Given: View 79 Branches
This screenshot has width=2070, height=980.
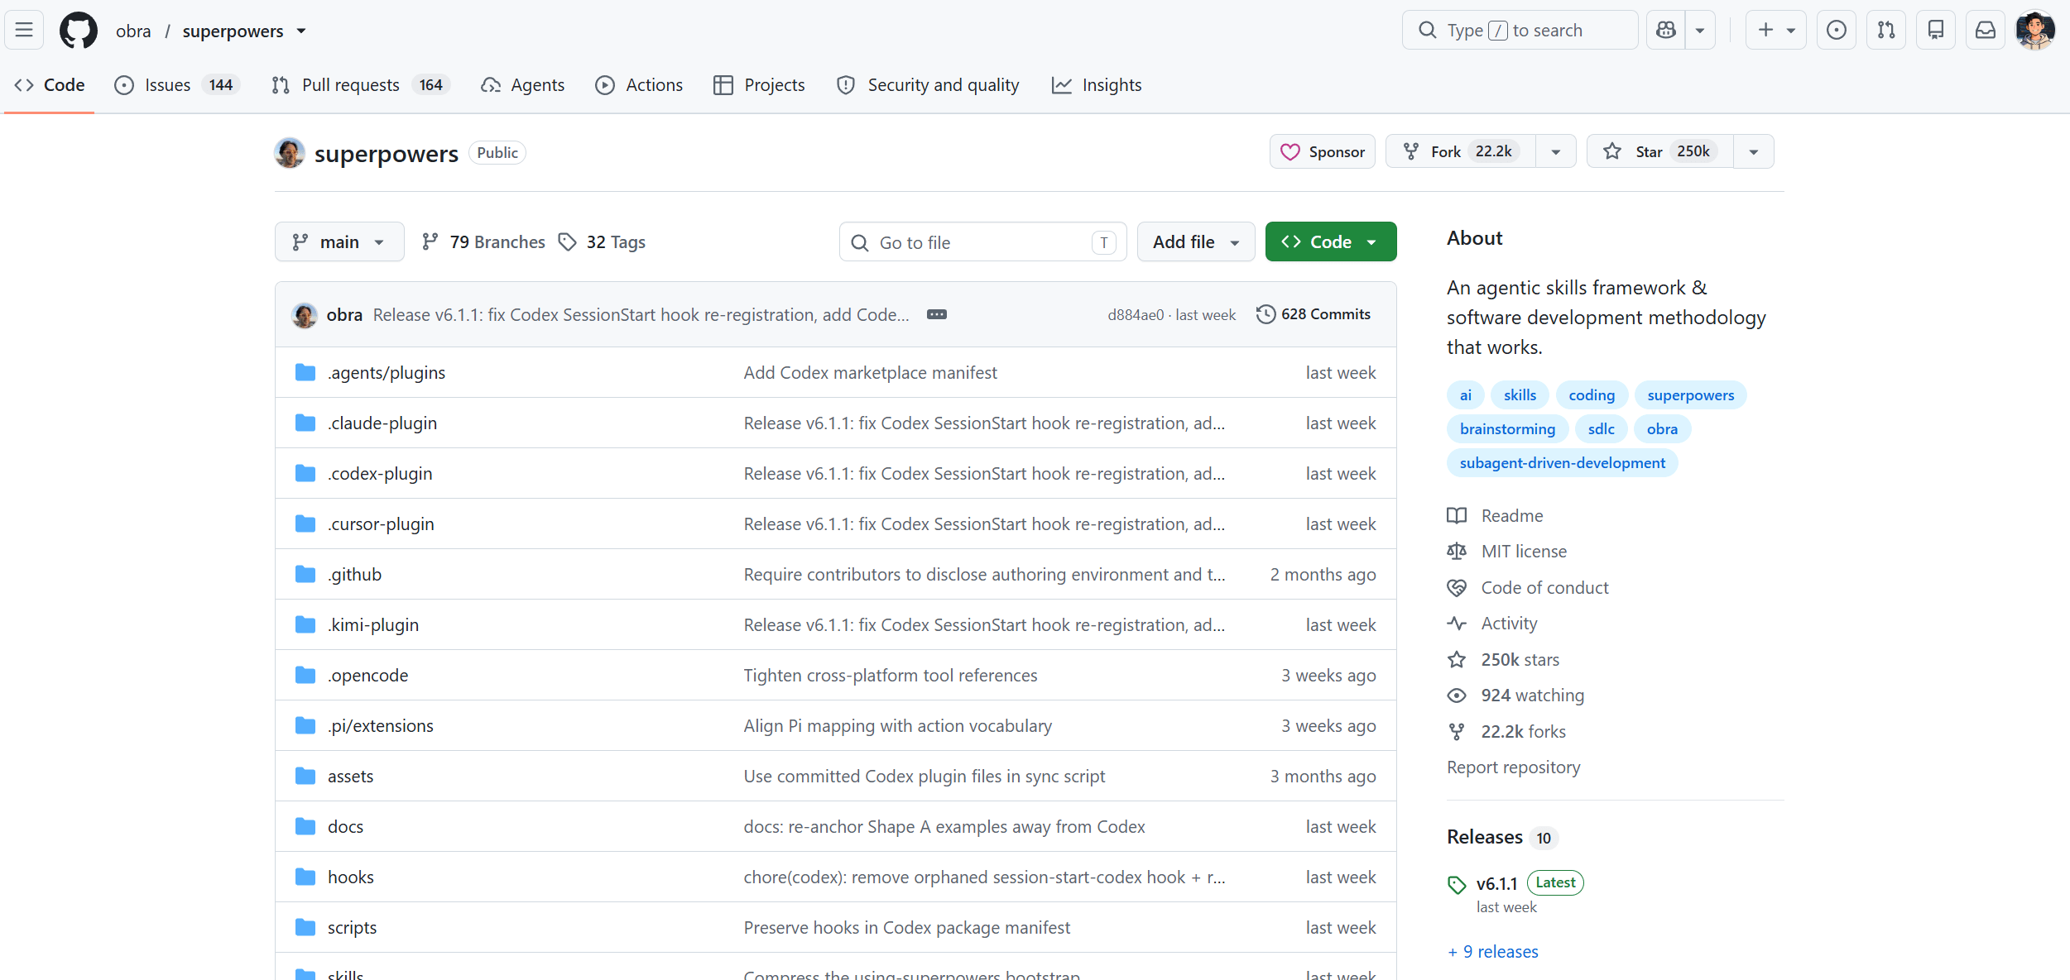Looking at the screenshot, I should click(483, 242).
